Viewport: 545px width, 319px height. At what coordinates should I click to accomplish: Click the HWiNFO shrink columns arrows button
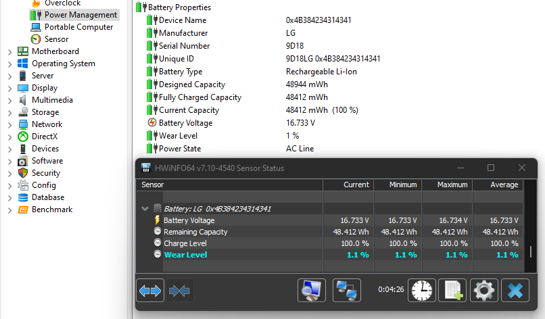[x=179, y=291]
